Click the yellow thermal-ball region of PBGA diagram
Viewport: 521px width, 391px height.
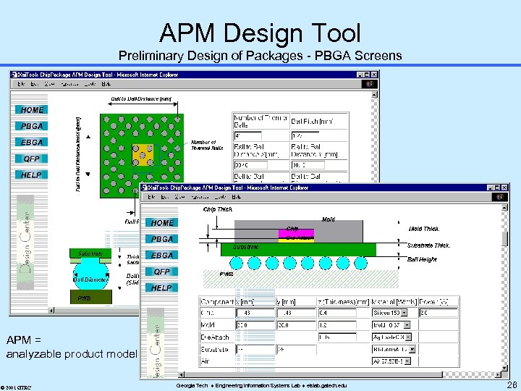pyautogui.click(x=143, y=155)
